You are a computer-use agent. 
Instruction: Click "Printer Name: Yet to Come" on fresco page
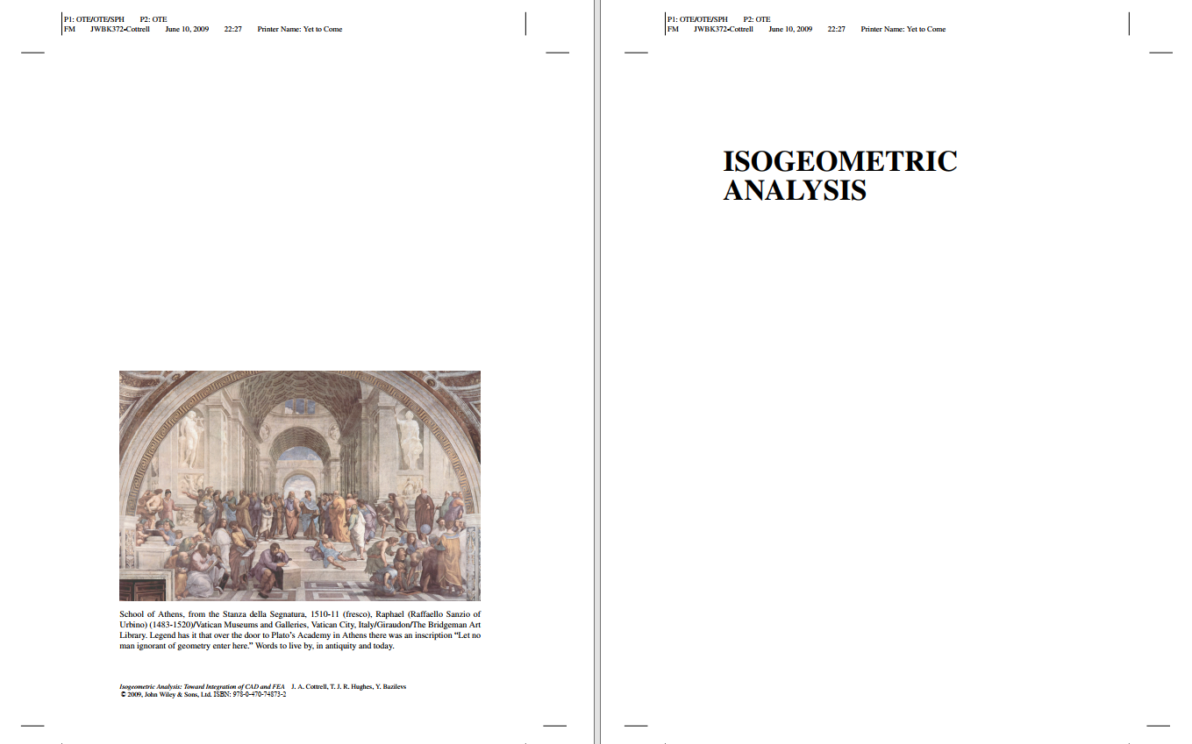300,29
